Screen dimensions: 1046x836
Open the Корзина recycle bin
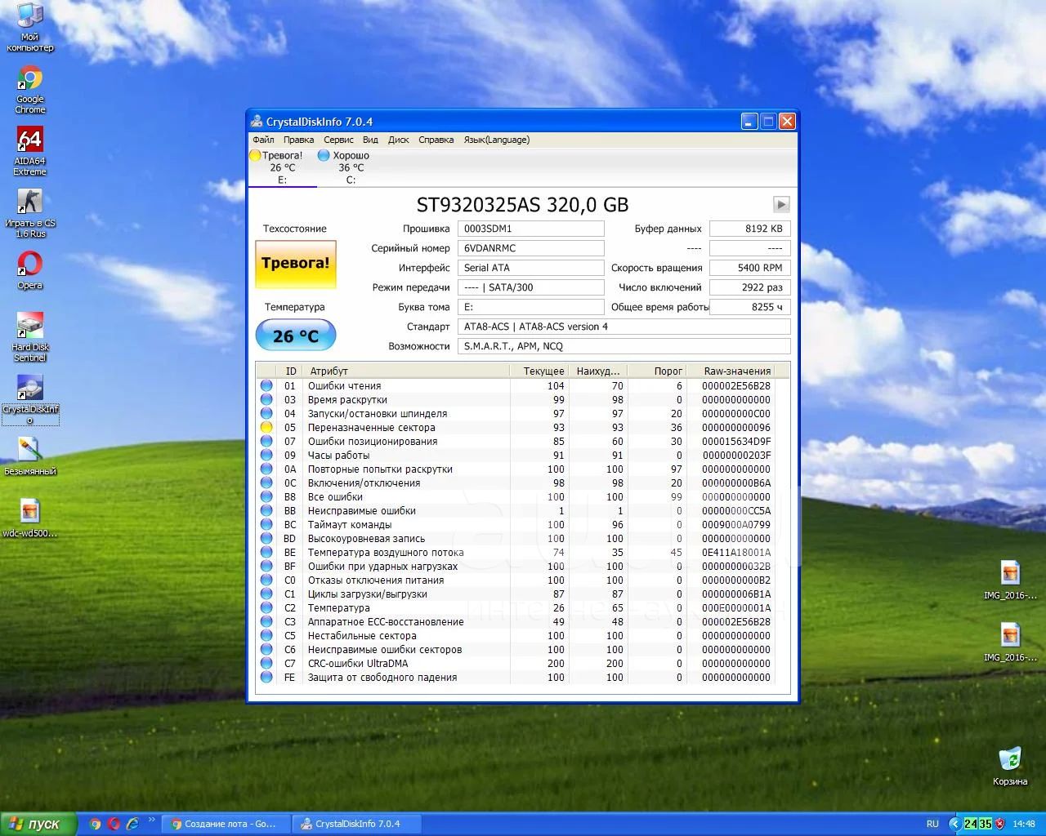click(x=1010, y=759)
